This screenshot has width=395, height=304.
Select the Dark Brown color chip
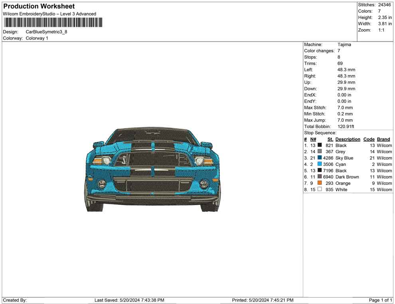tap(320, 176)
